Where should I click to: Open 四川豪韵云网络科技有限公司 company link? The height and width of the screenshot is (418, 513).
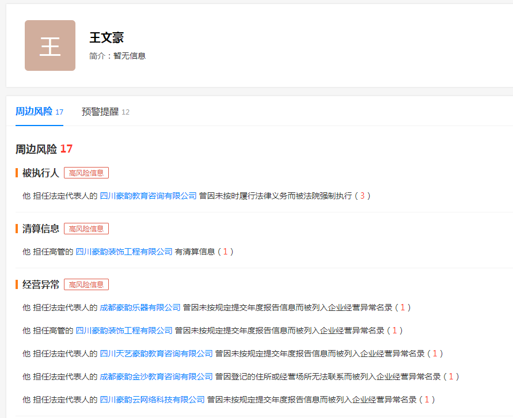[152, 400]
